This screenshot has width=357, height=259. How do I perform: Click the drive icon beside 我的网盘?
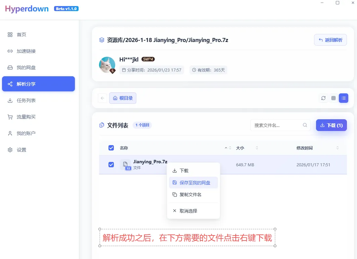[10, 68]
